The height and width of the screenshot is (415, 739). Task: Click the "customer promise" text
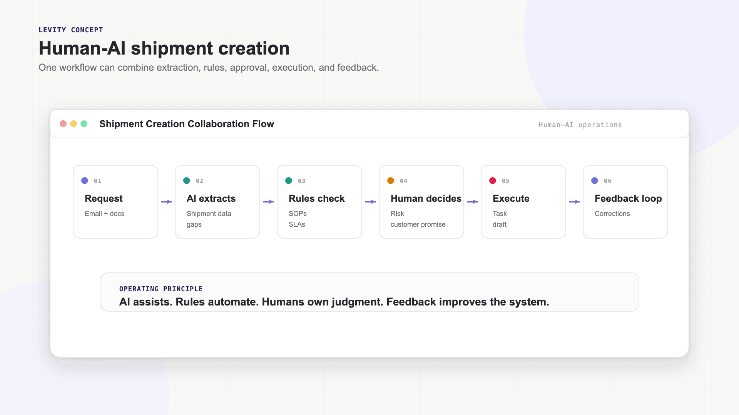click(418, 224)
